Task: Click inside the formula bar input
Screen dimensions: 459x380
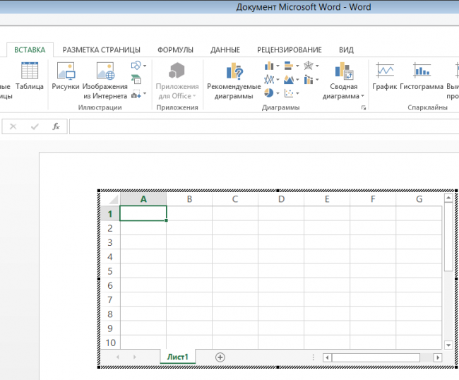Action: click(x=261, y=127)
